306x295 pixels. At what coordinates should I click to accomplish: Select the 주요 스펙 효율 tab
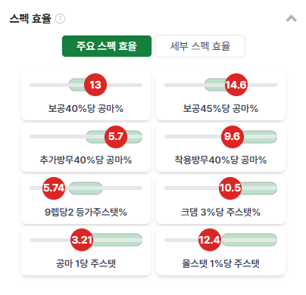[x=107, y=46]
